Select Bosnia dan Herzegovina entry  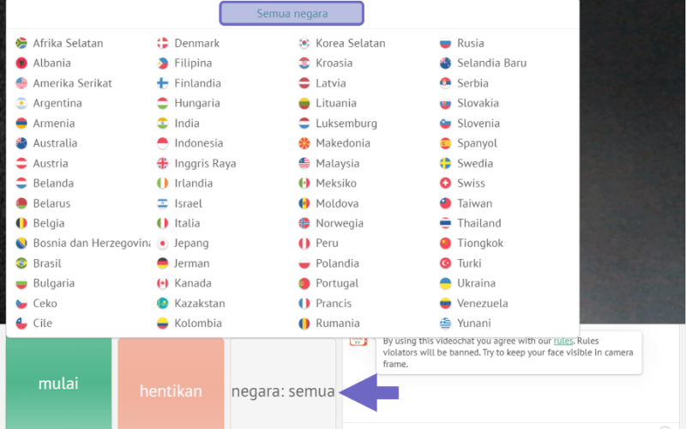(x=82, y=244)
